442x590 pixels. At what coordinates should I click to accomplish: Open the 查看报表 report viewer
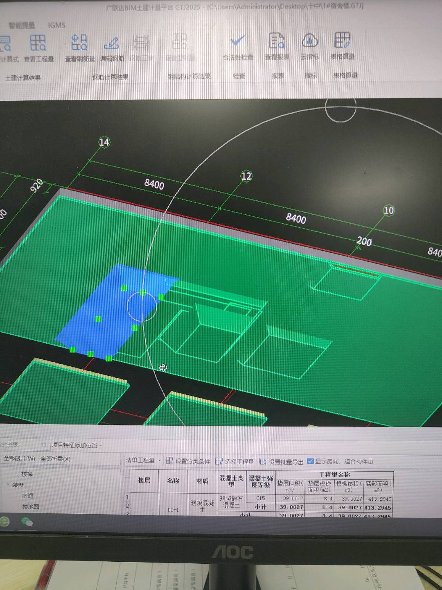[277, 47]
